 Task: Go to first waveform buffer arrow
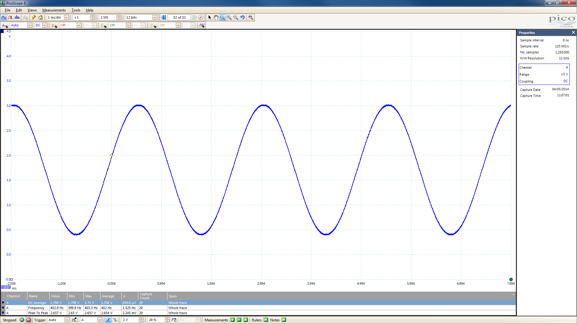click(163, 17)
